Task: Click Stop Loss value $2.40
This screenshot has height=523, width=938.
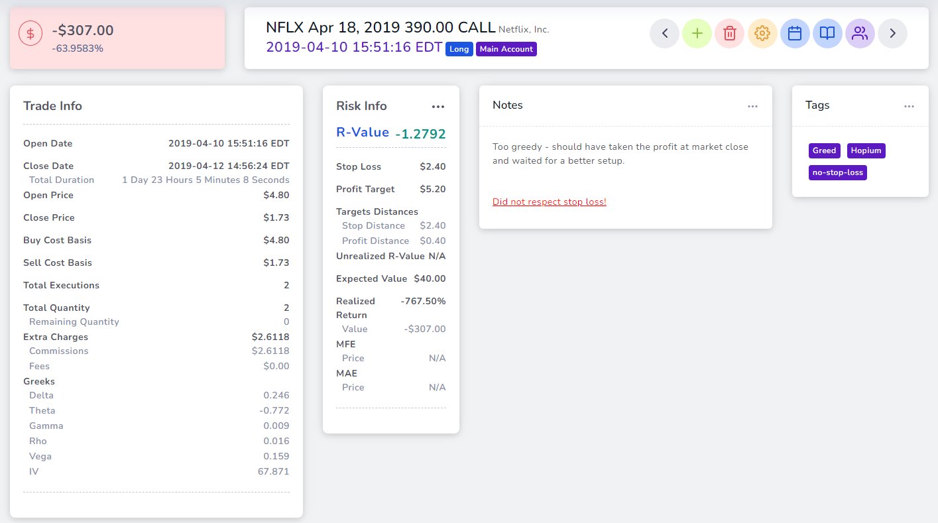Action: [433, 166]
